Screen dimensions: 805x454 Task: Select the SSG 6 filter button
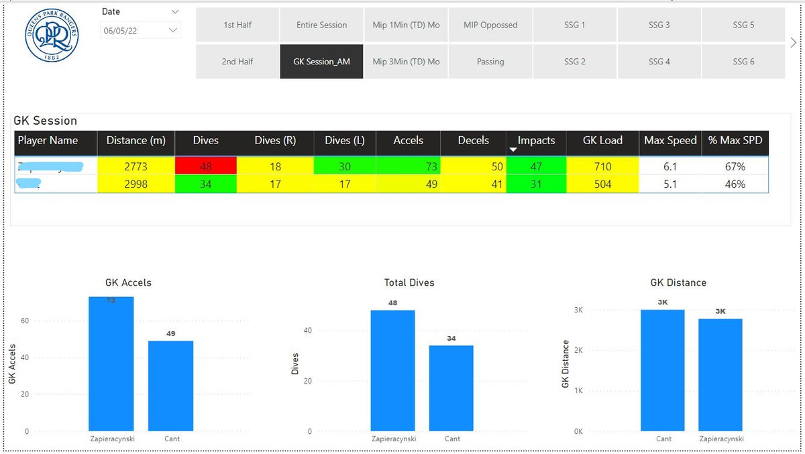click(x=743, y=62)
